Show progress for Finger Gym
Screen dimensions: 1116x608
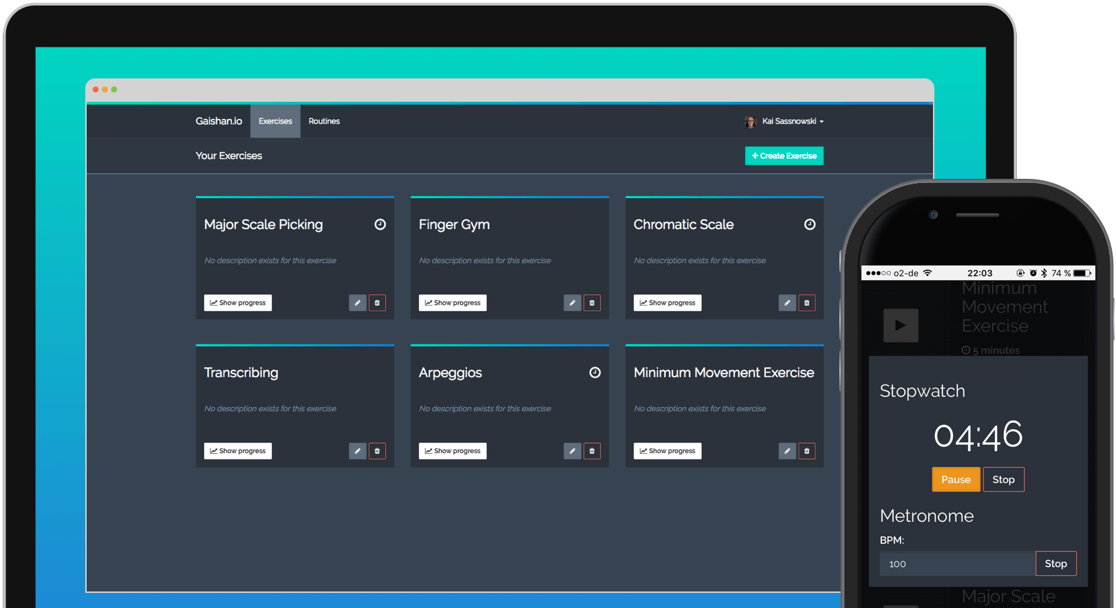(453, 303)
